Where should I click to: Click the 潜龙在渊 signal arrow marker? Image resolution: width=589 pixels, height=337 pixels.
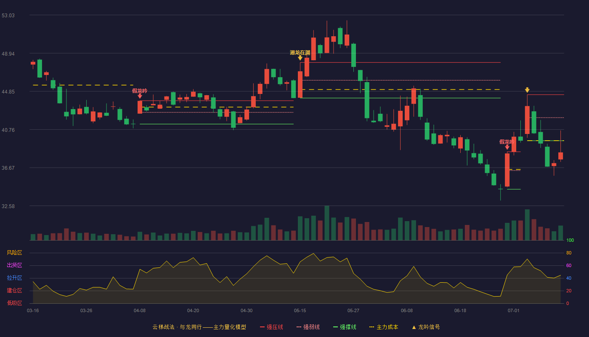click(x=300, y=58)
